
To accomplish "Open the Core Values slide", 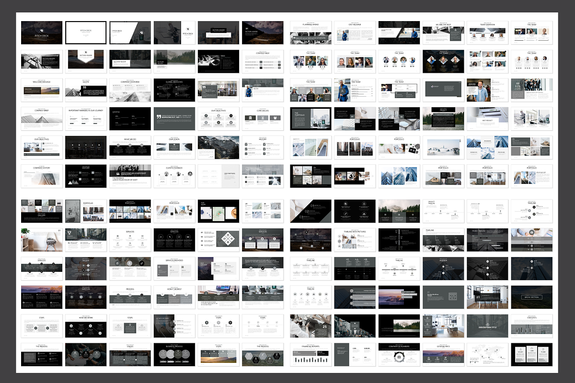I will click(263, 119).
